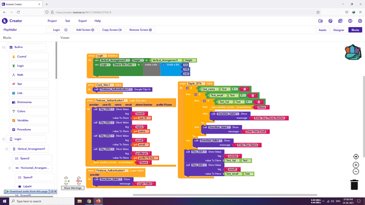Image resolution: width=365 pixels, height=205 pixels.
Task: Click the Add Screen button
Action: 85,30
